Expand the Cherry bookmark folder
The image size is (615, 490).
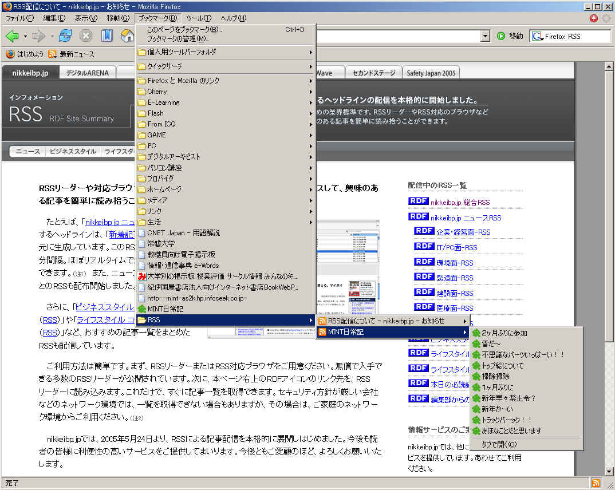tap(226, 92)
